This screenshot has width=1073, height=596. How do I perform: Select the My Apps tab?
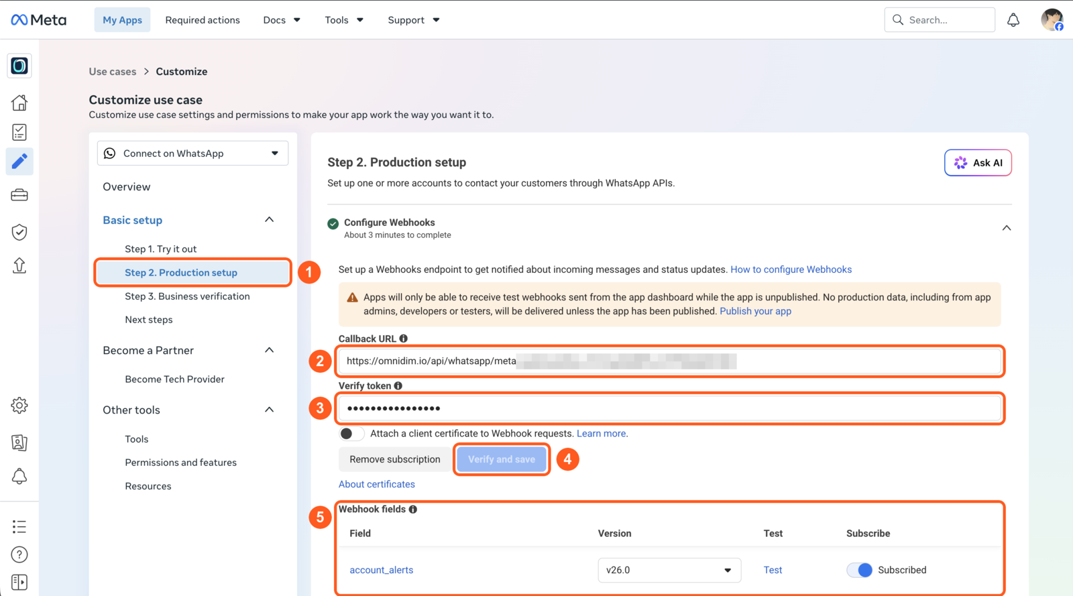[x=122, y=20]
